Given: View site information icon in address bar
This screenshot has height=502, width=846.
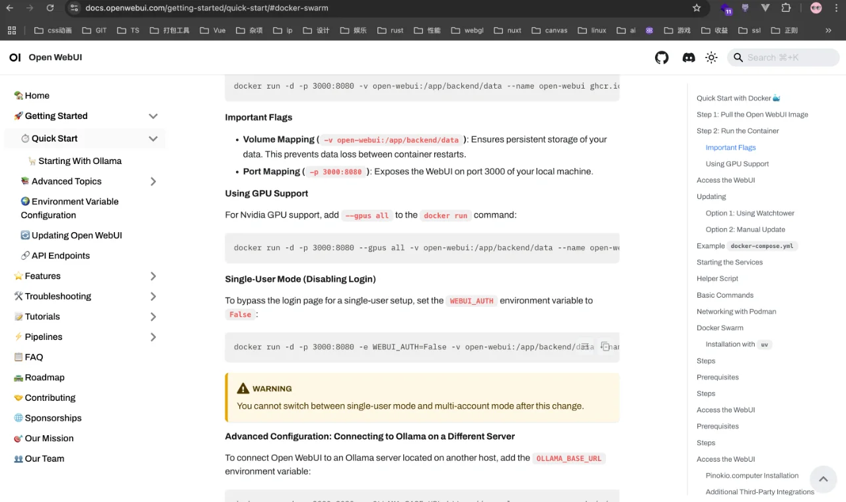Looking at the screenshot, I should (74, 8).
